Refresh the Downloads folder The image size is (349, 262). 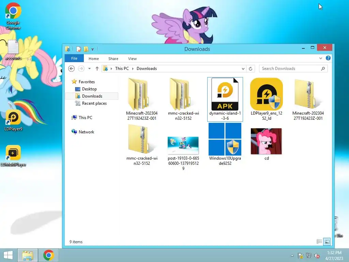coord(251,69)
